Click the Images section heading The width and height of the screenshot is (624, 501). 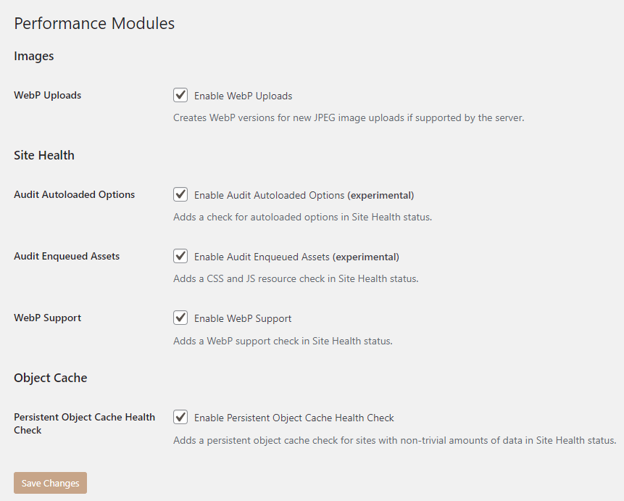coord(34,56)
